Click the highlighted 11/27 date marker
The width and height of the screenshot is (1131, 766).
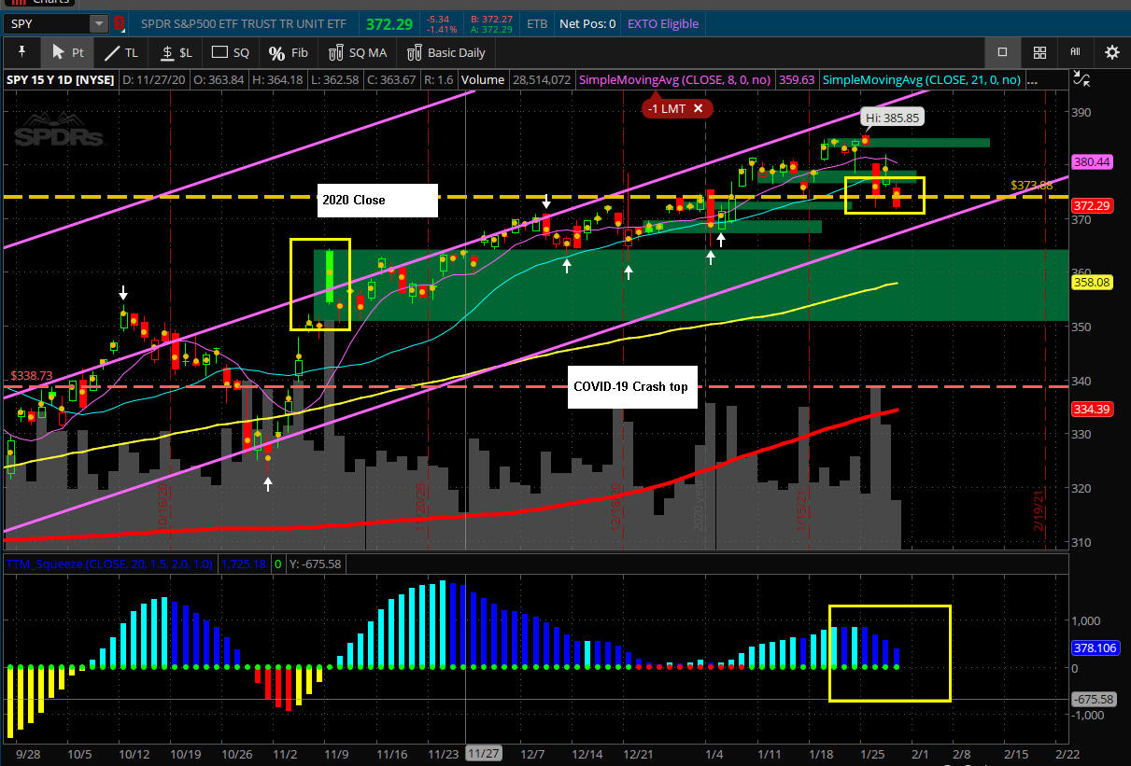(484, 753)
